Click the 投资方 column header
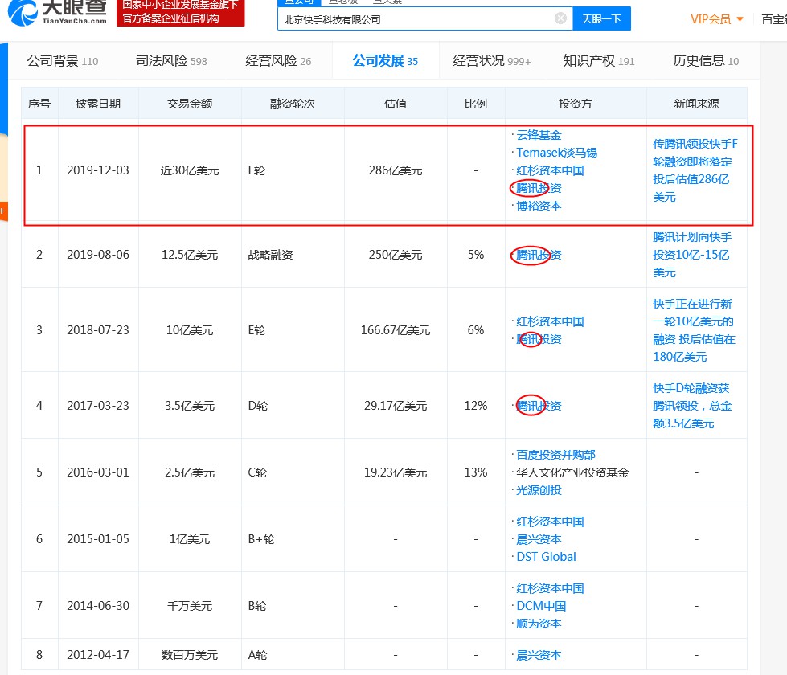Viewport: 787px width, 675px height. pyautogui.click(x=576, y=104)
